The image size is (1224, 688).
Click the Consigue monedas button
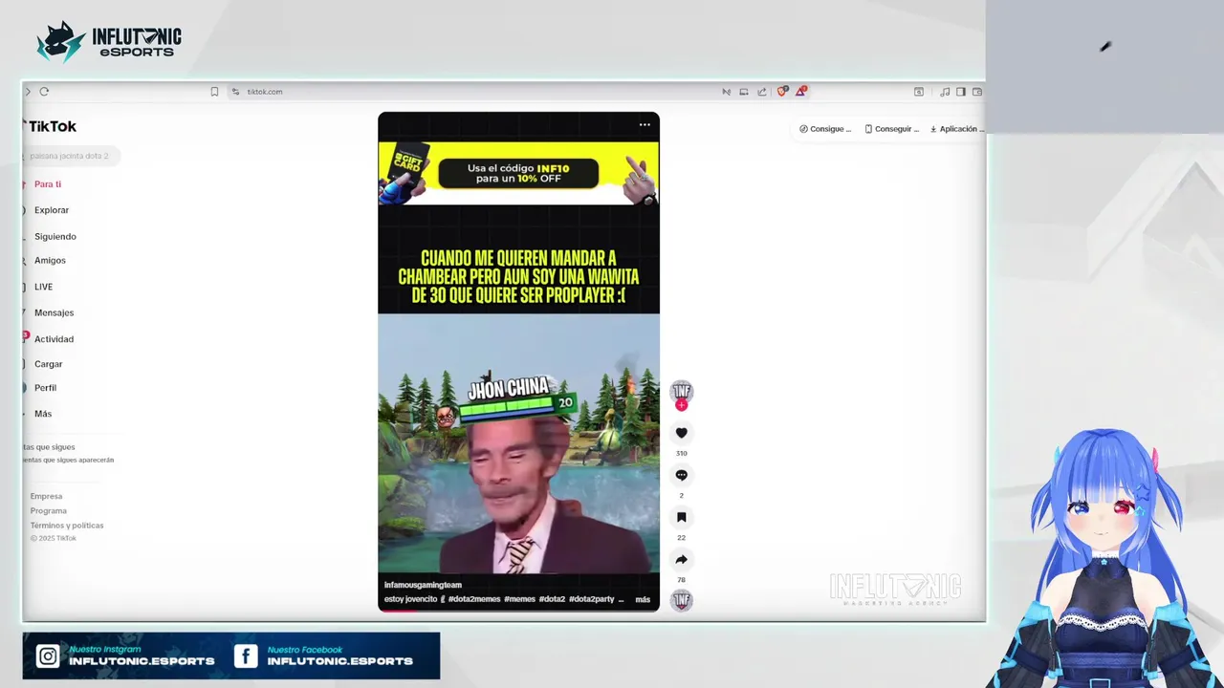pos(825,129)
